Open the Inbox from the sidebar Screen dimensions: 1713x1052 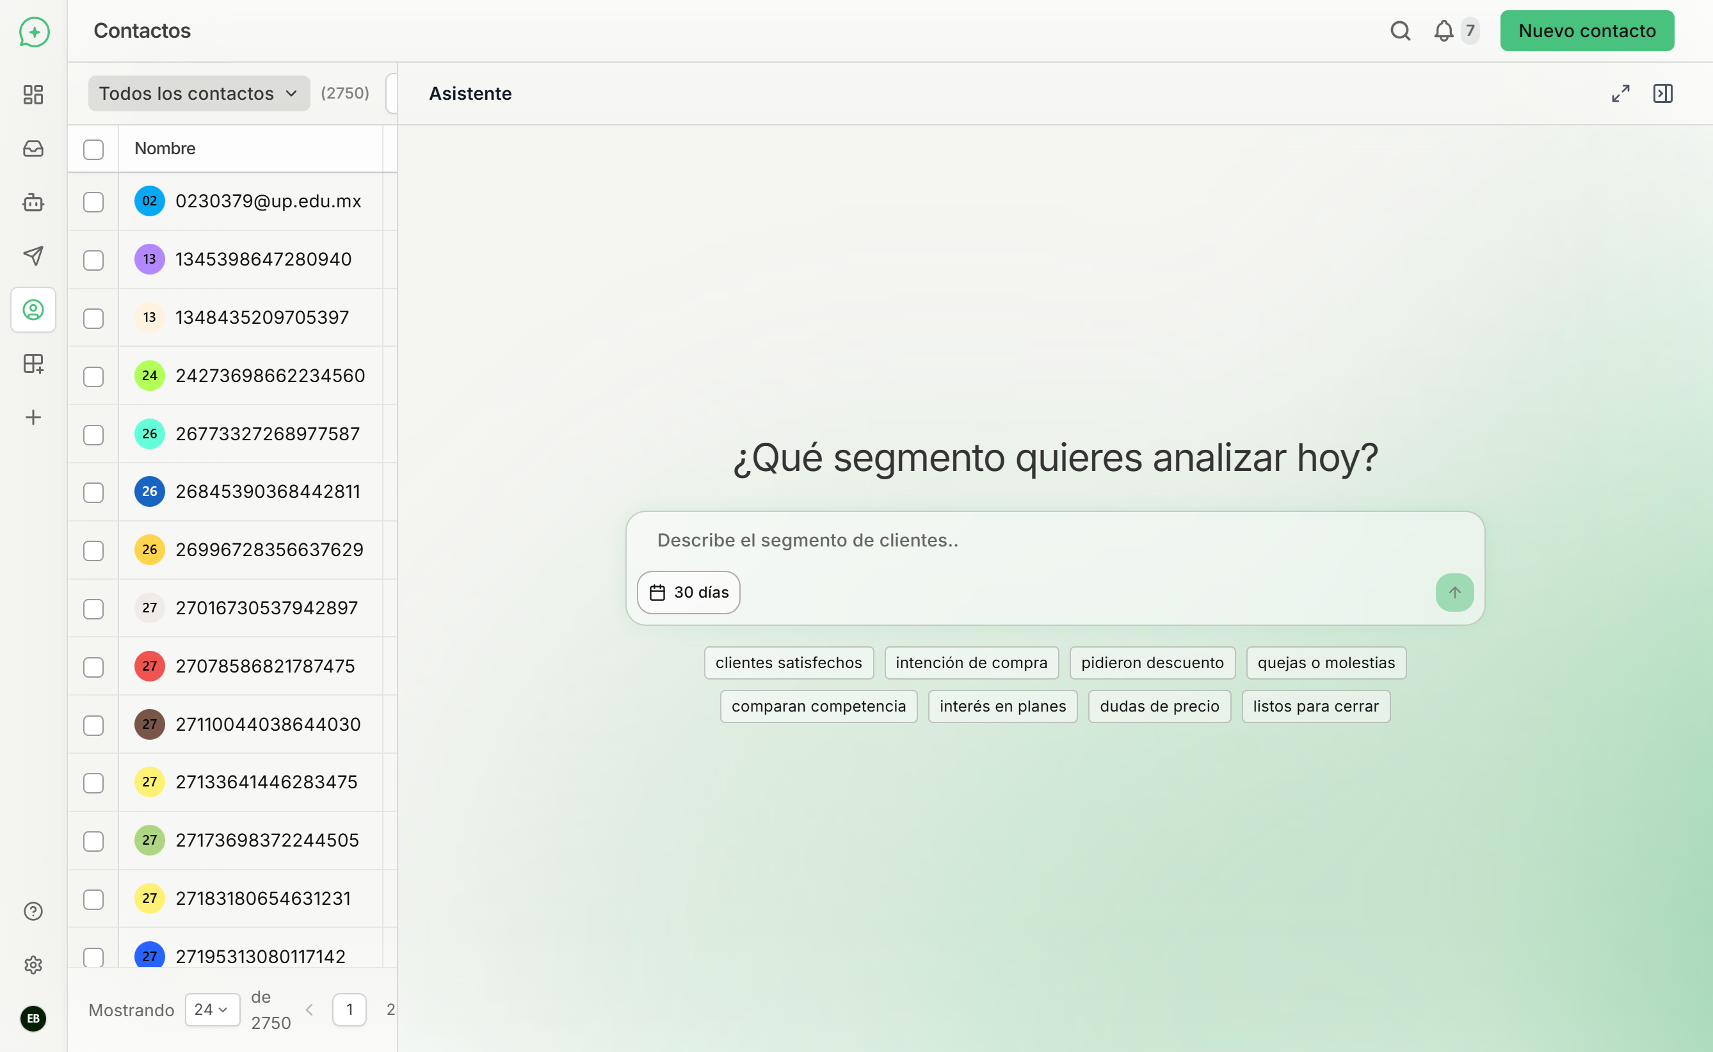point(33,148)
